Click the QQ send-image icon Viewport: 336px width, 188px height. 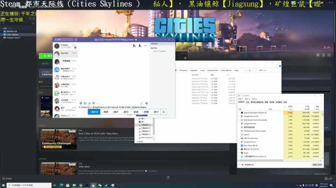pyautogui.click(x=93, y=103)
